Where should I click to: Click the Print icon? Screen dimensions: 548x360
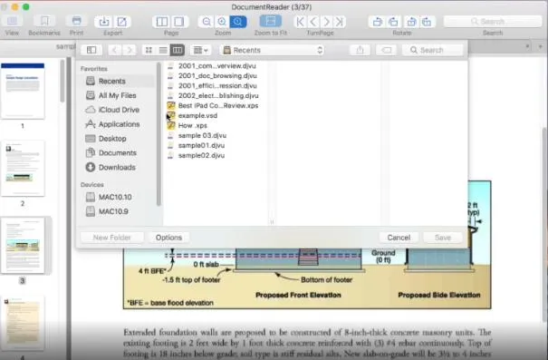tap(76, 21)
